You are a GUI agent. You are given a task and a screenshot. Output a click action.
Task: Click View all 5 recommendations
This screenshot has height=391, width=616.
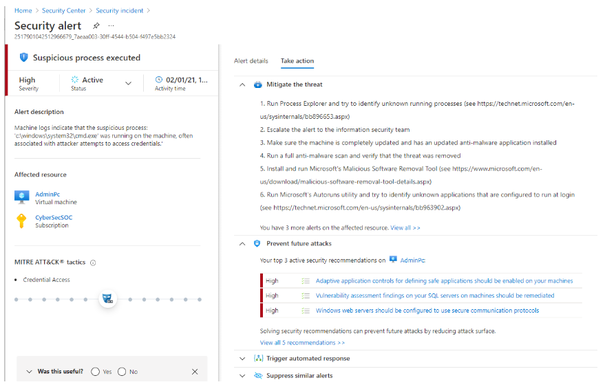pos(302,343)
